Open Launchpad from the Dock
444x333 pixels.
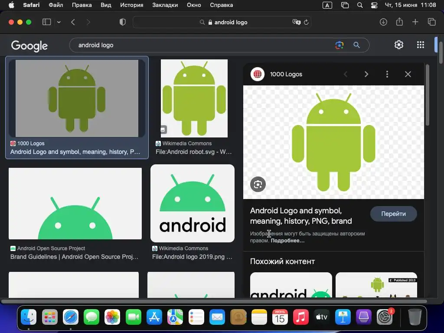pyautogui.click(x=50, y=317)
